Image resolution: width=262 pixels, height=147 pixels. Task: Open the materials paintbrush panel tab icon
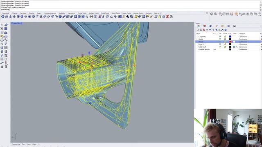[x=217, y=26]
